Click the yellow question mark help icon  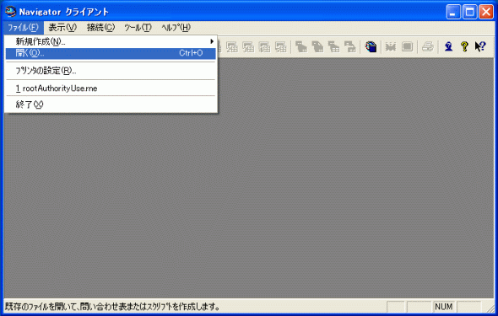pos(464,47)
